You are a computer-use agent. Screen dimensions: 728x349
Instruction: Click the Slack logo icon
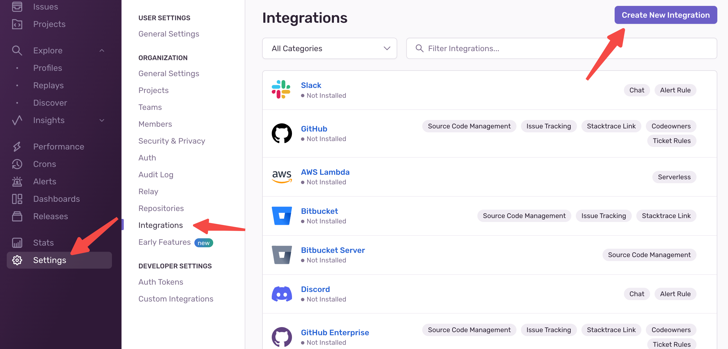pos(281,90)
